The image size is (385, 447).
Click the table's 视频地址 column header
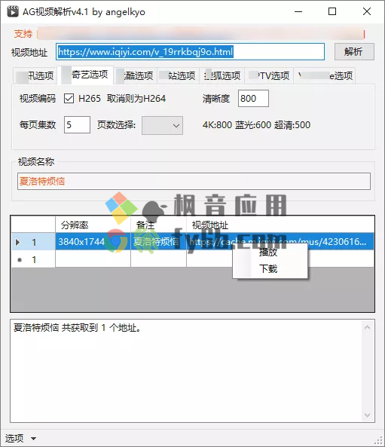[x=280, y=225]
